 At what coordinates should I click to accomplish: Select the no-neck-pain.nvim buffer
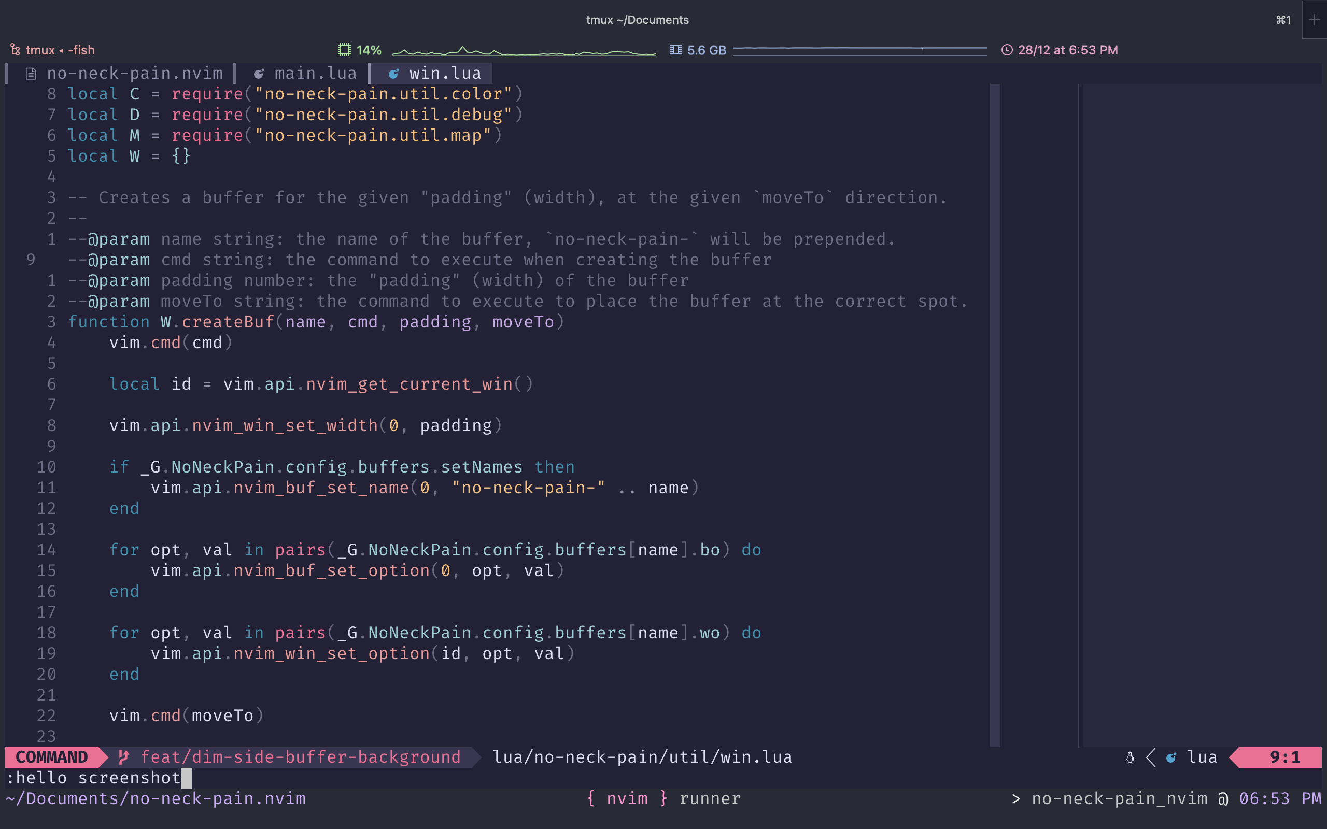pos(135,73)
